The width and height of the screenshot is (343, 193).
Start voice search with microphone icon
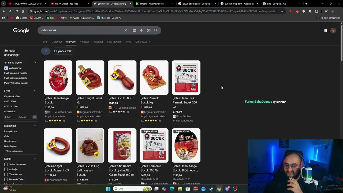tap(142, 30)
